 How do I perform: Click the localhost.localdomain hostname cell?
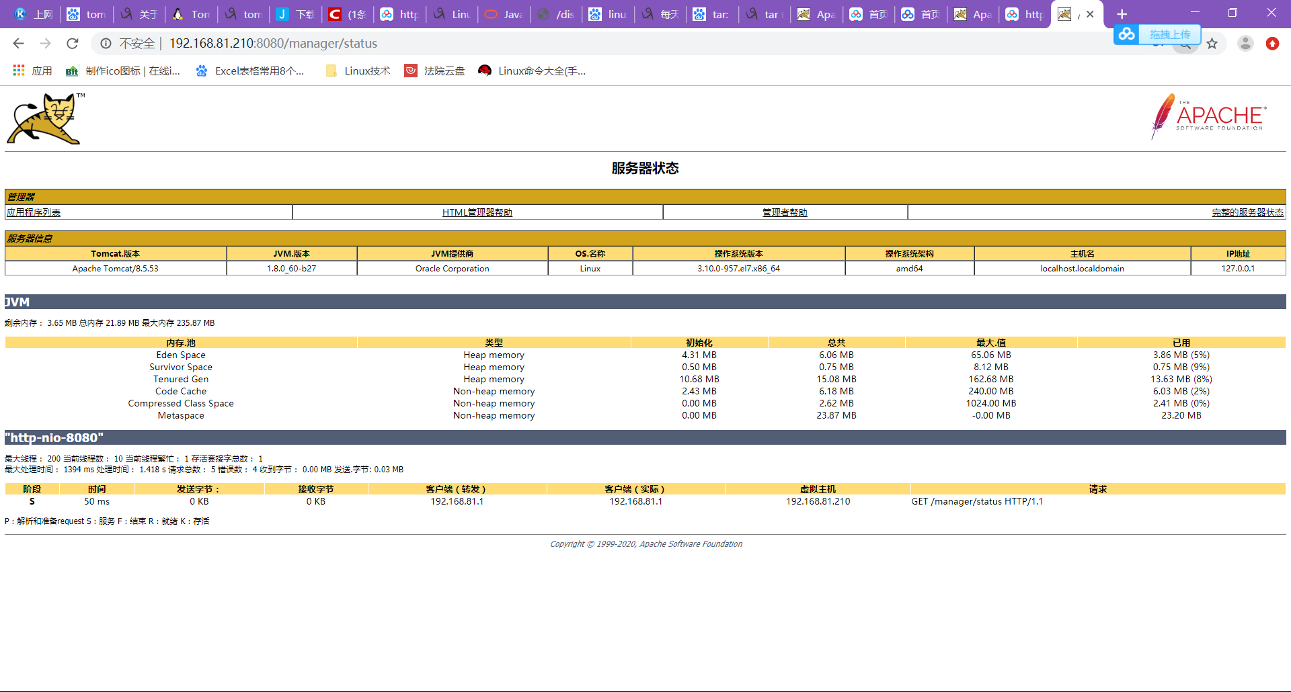pos(1083,269)
